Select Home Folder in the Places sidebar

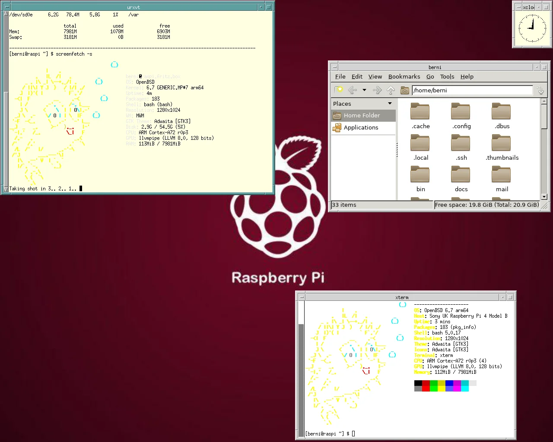tap(363, 115)
